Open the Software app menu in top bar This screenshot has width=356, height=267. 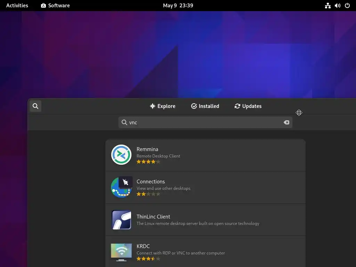tap(55, 6)
